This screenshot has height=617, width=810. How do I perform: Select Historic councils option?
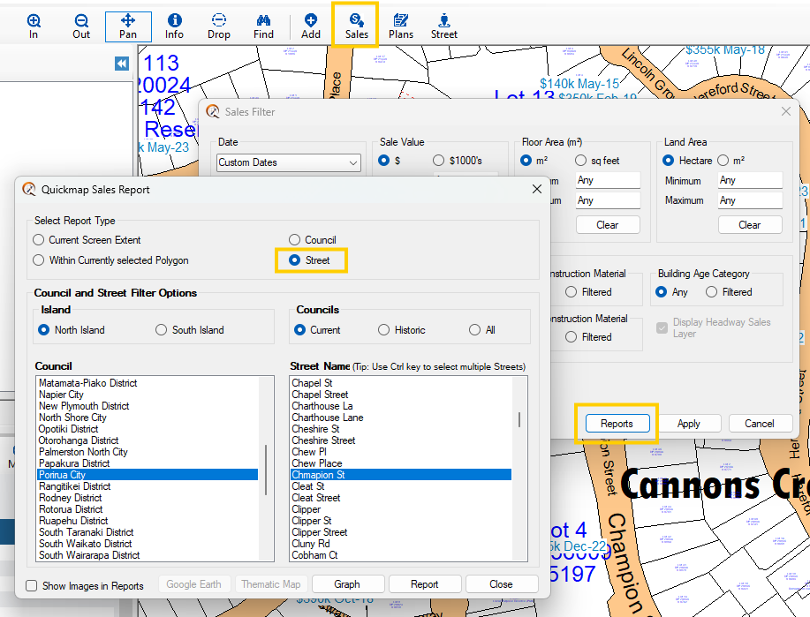383,330
